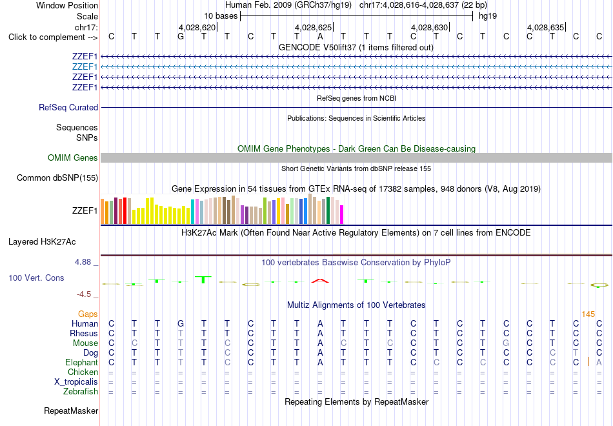Click the 'SNPs' track label
Viewport: 613px width, 426px height.
pos(87,137)
